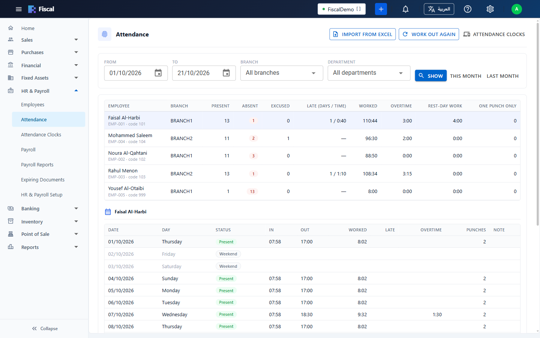Open the FROM date calendar picker

[x=158, y=73]
